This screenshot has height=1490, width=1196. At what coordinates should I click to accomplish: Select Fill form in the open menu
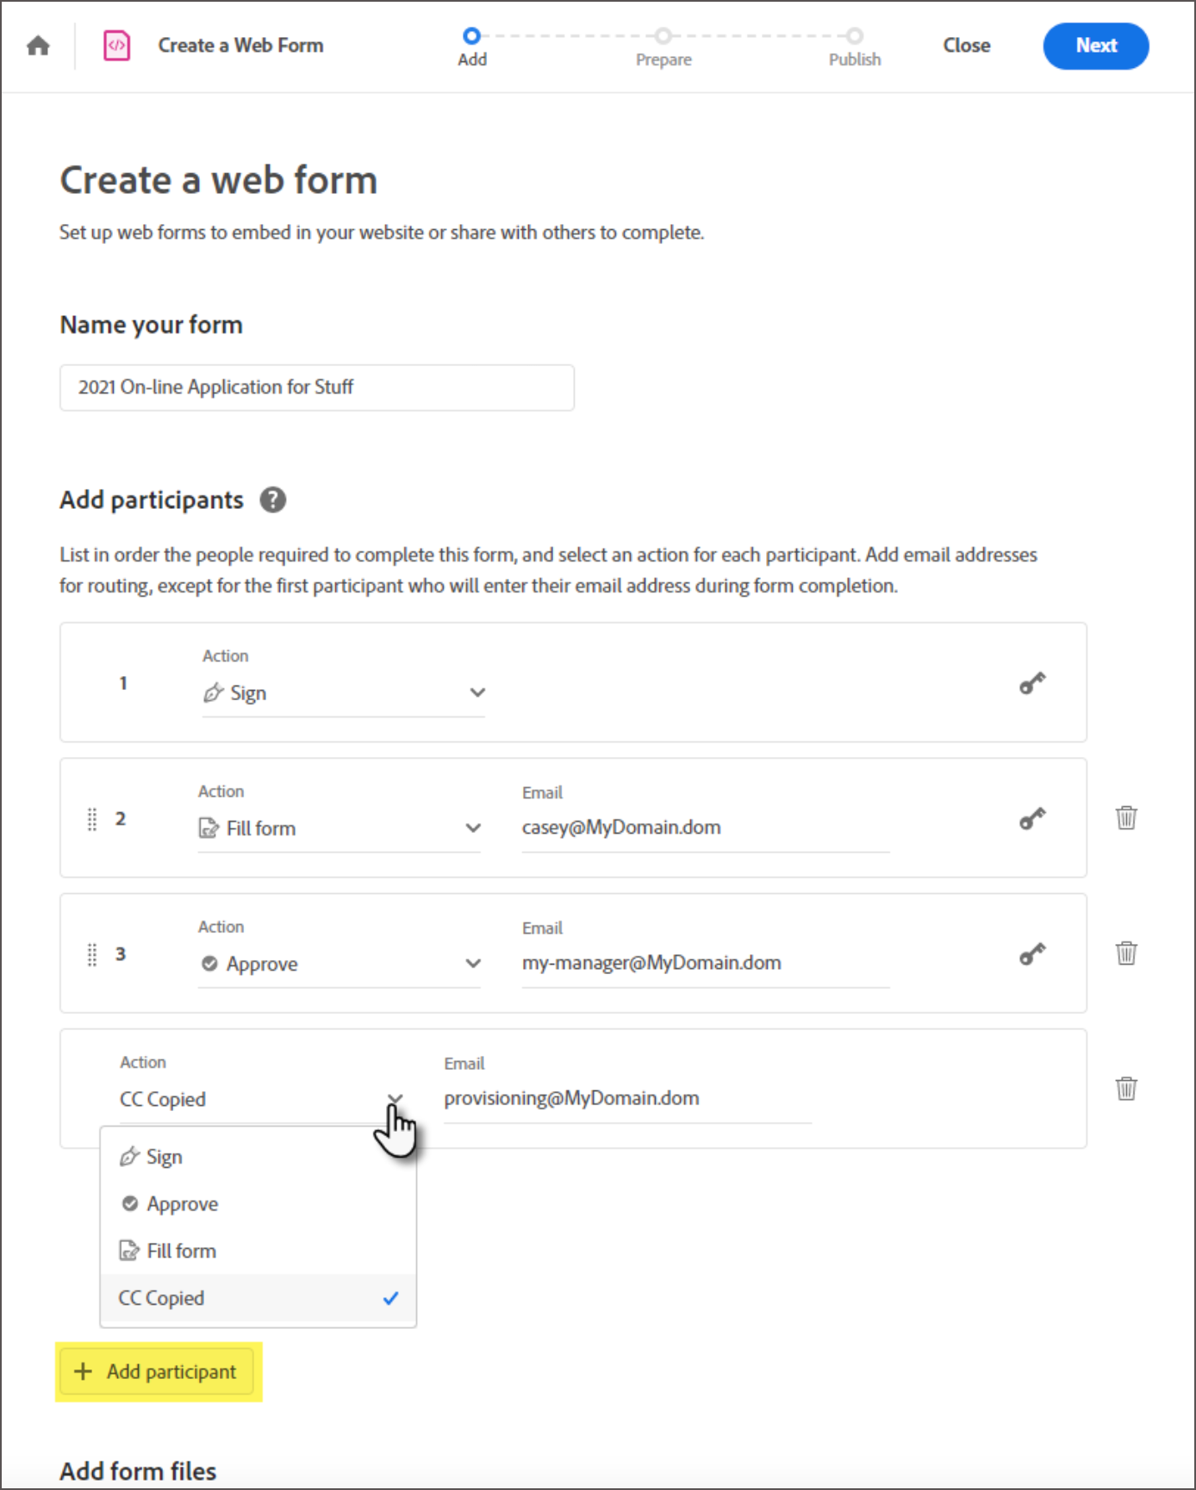pos(181,1251)
